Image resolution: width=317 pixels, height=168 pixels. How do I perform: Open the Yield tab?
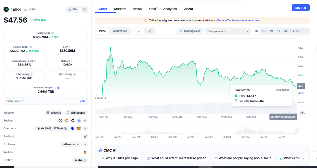point(152,9)
